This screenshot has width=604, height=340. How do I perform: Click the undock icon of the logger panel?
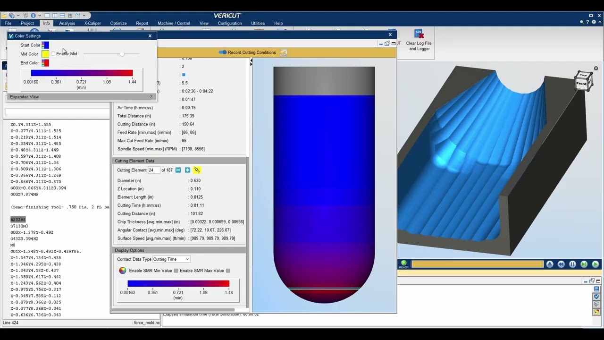tap(592, 281)
